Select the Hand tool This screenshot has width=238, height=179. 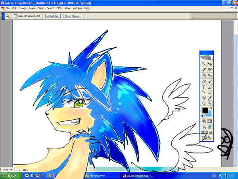204,103
